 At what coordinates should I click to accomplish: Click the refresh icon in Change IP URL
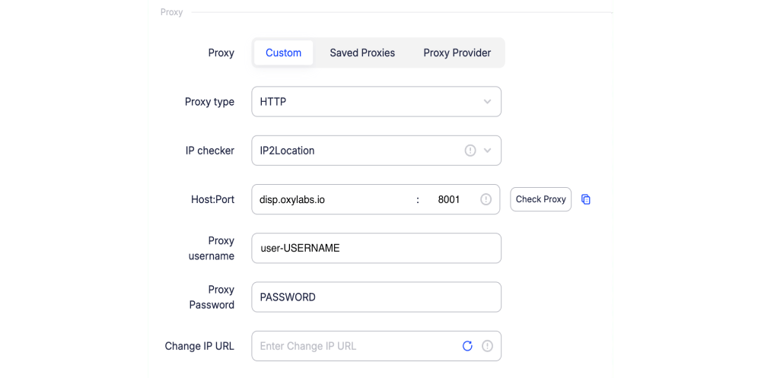[467, 346]
